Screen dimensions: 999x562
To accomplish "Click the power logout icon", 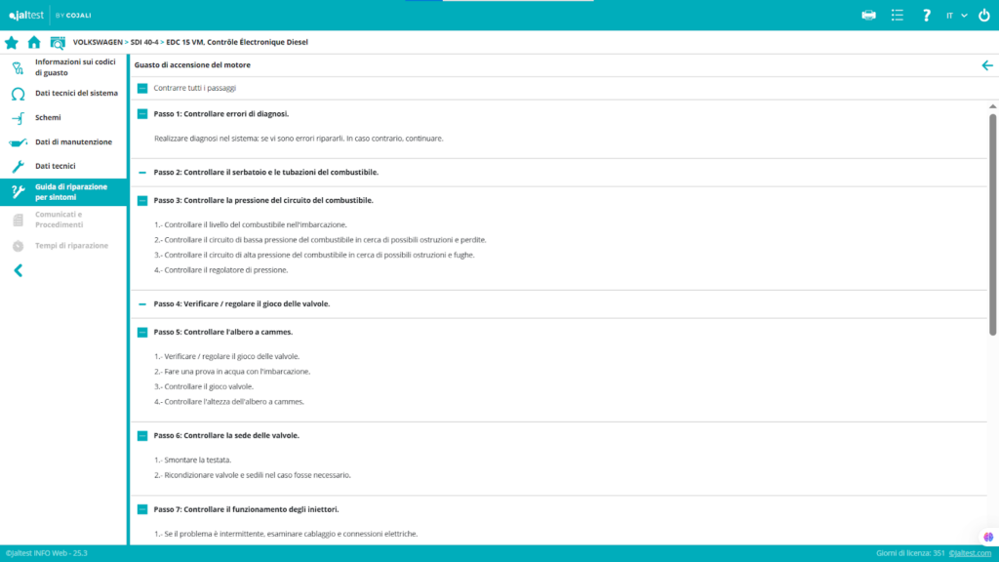I will pyautogui.click(x=983, y=15).
